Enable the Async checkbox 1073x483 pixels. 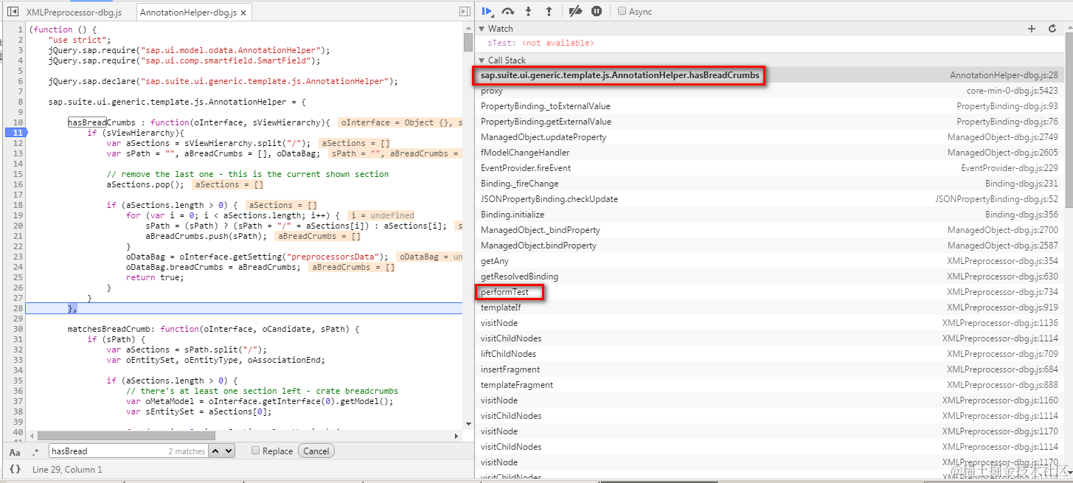(622, 11)
